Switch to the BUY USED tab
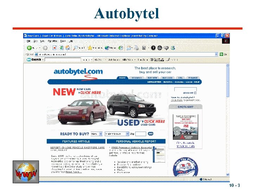 (x=167, y=78)
